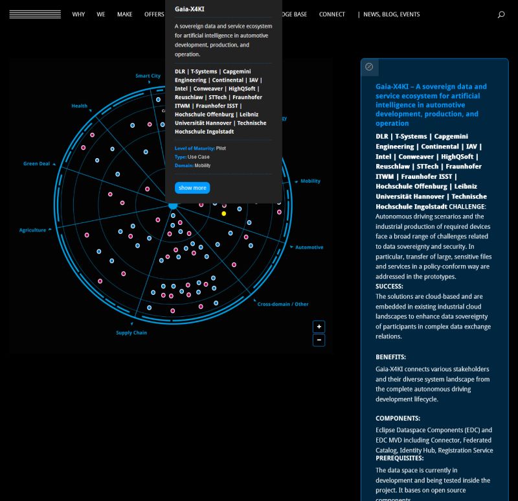Click the striped site logo
Screen dimensions: 518x501
(x=35, y=14)
